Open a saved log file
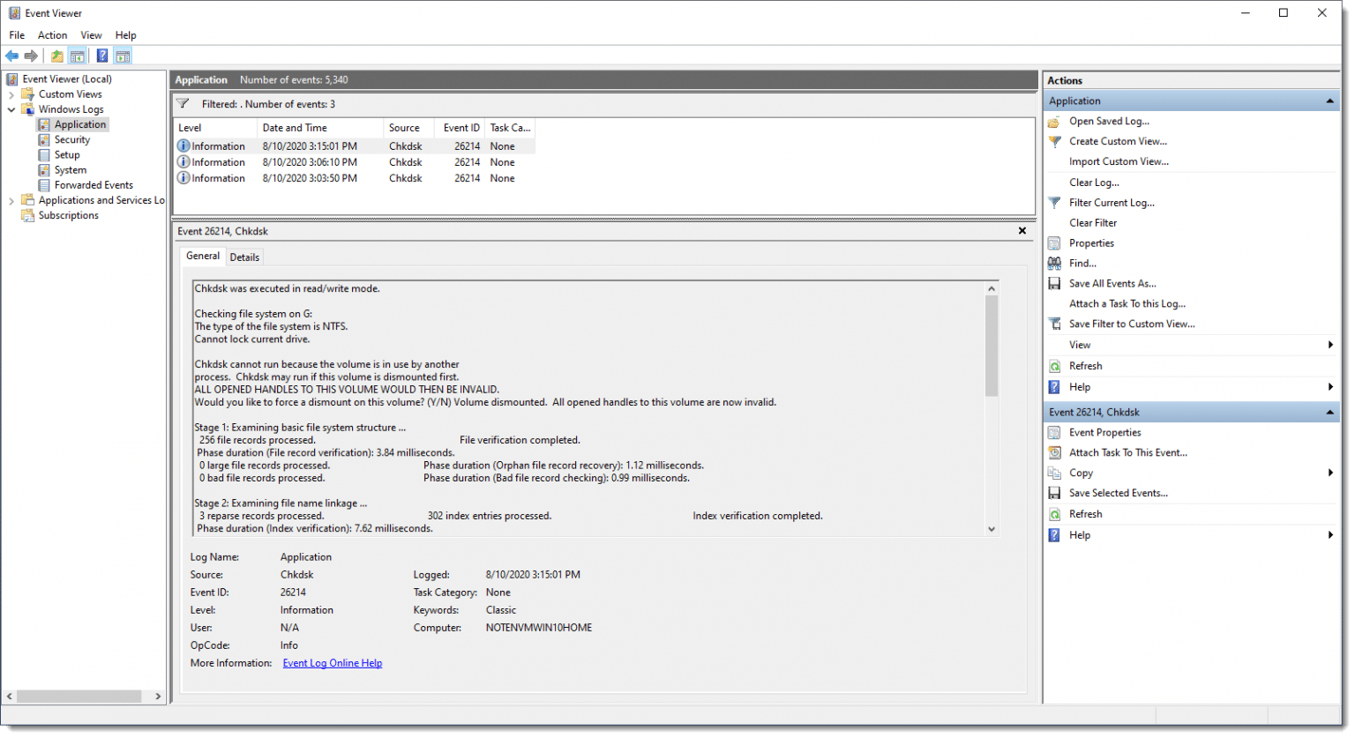The image size is (1355, 738). click(1108, 121)
